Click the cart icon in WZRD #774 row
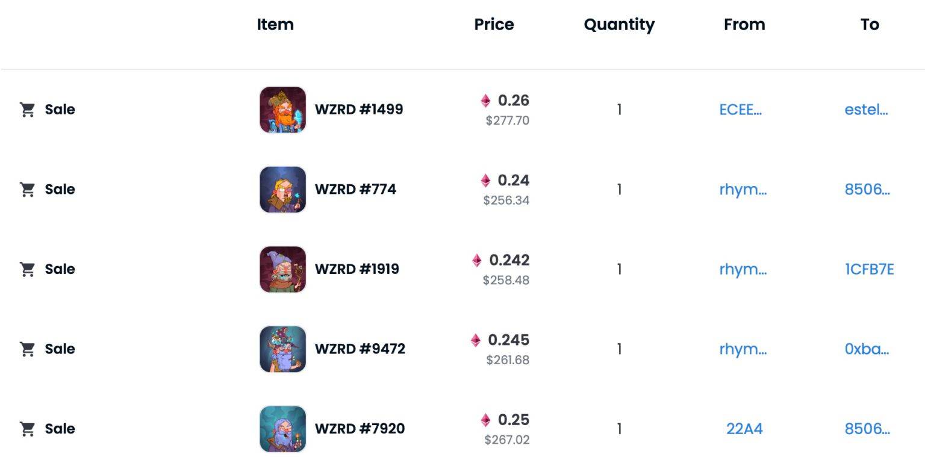Viewport: 925px width, 469px height. pos(27,190)
